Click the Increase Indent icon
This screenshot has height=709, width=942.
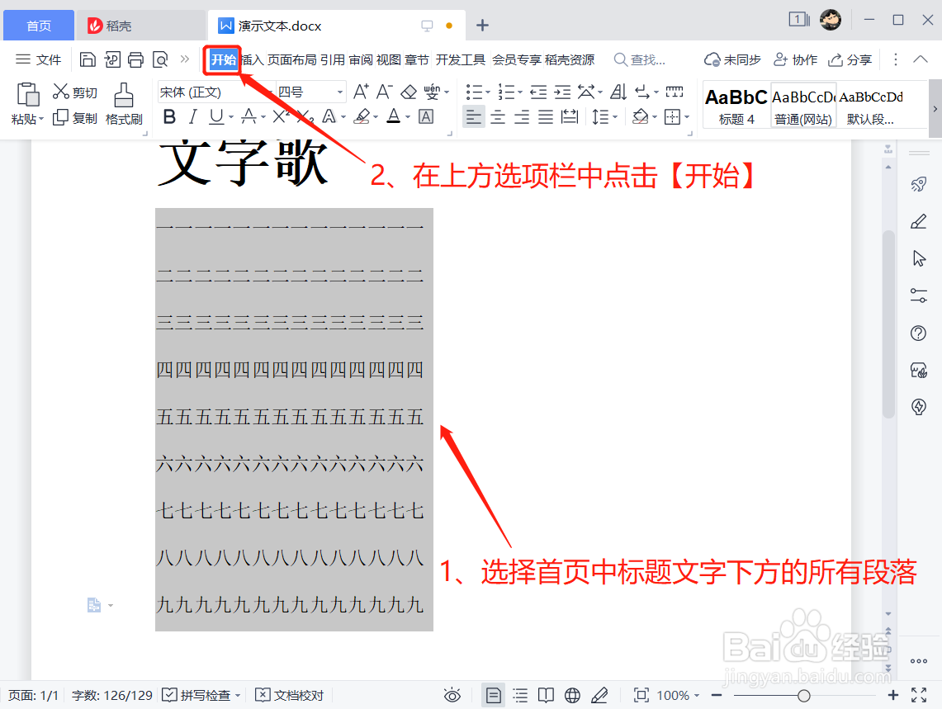562,92
